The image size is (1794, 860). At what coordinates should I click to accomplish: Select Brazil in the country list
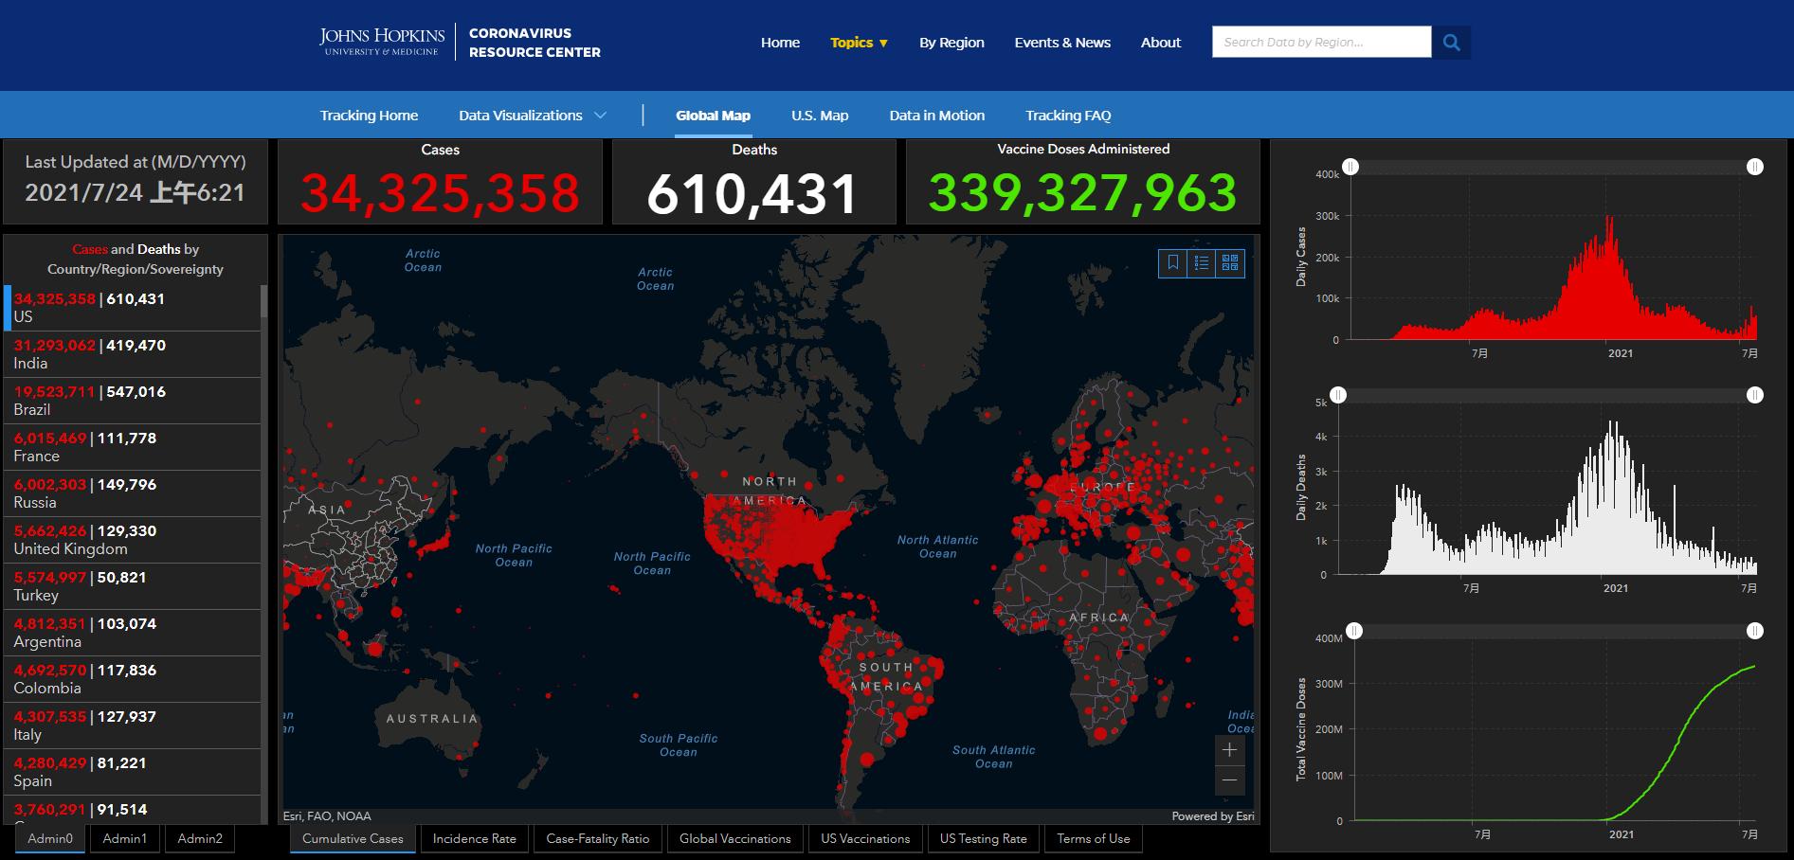pos(133,401)
